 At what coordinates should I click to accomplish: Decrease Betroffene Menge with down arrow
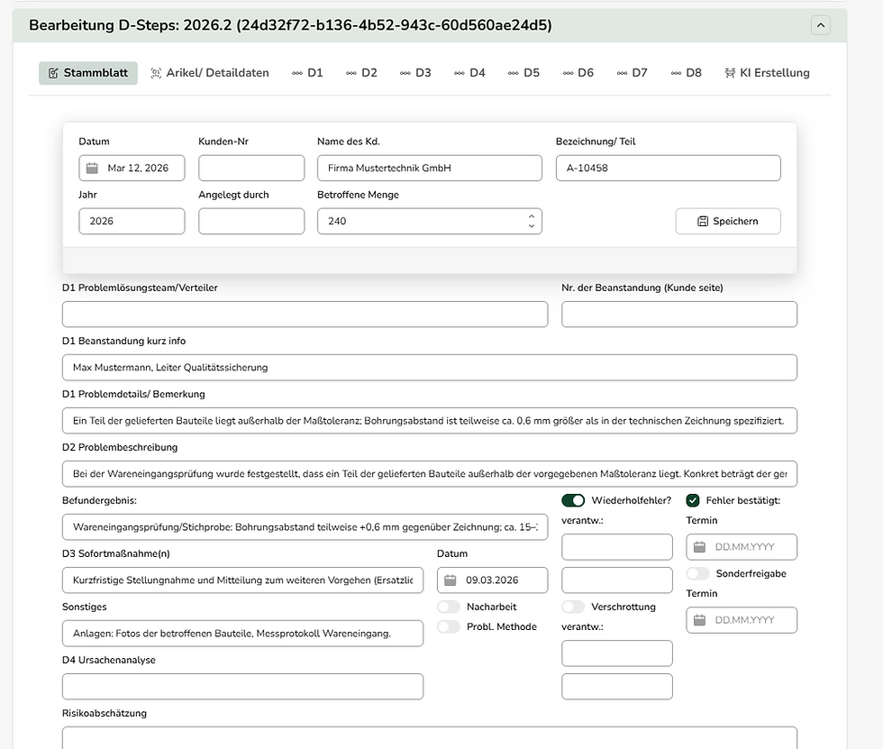(x=532, y=226)
